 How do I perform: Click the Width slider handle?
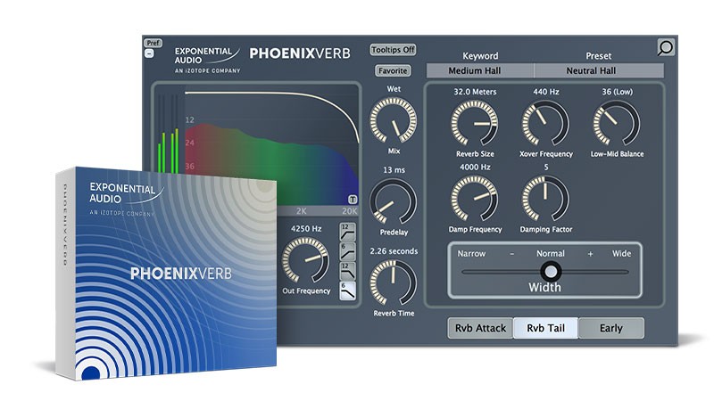pos(551,272)
